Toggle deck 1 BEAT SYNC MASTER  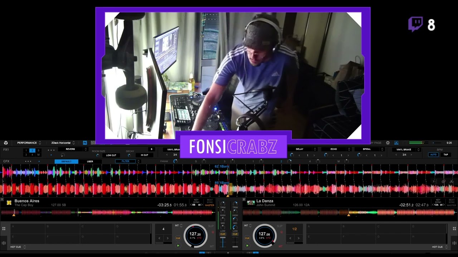click(210, 203)
